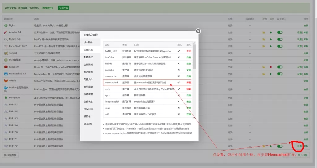This screenshot has width=317, height=168.
Task: Install the ionCube extension
Action: (189, 57)
